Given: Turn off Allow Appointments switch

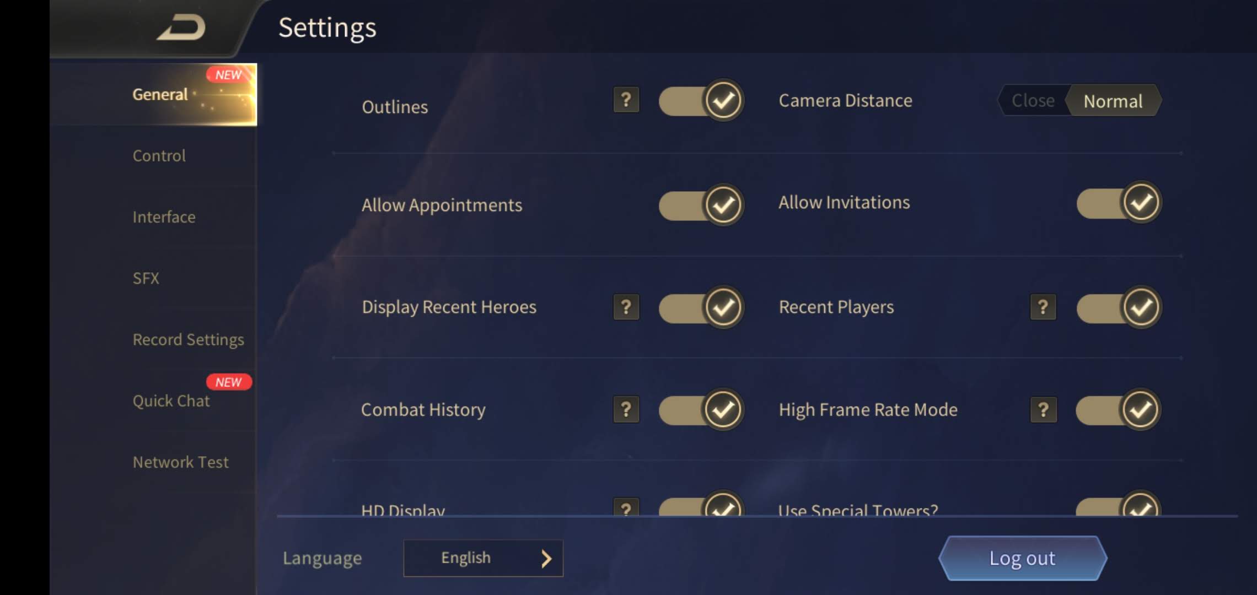Looking at the screenshot, I should pyautogui.click(x=701, y=205).
